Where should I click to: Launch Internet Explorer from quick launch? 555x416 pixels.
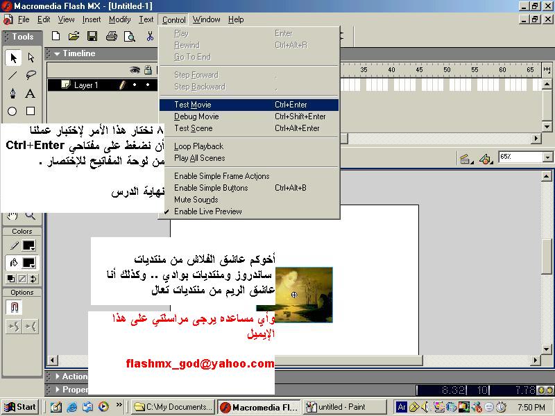[72, 407]
